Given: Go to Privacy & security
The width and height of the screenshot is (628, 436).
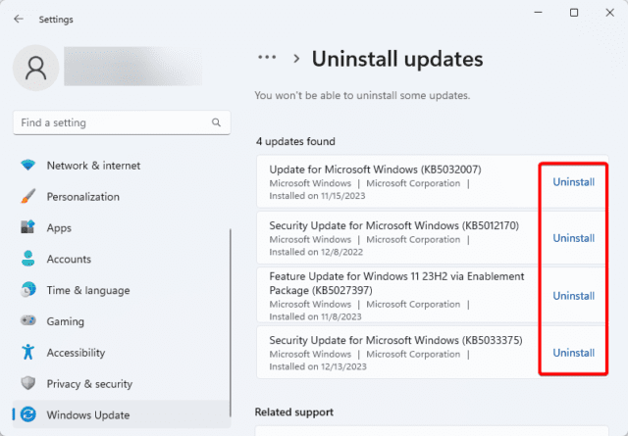Looking at the screenshot, I should tap(122, 384).
